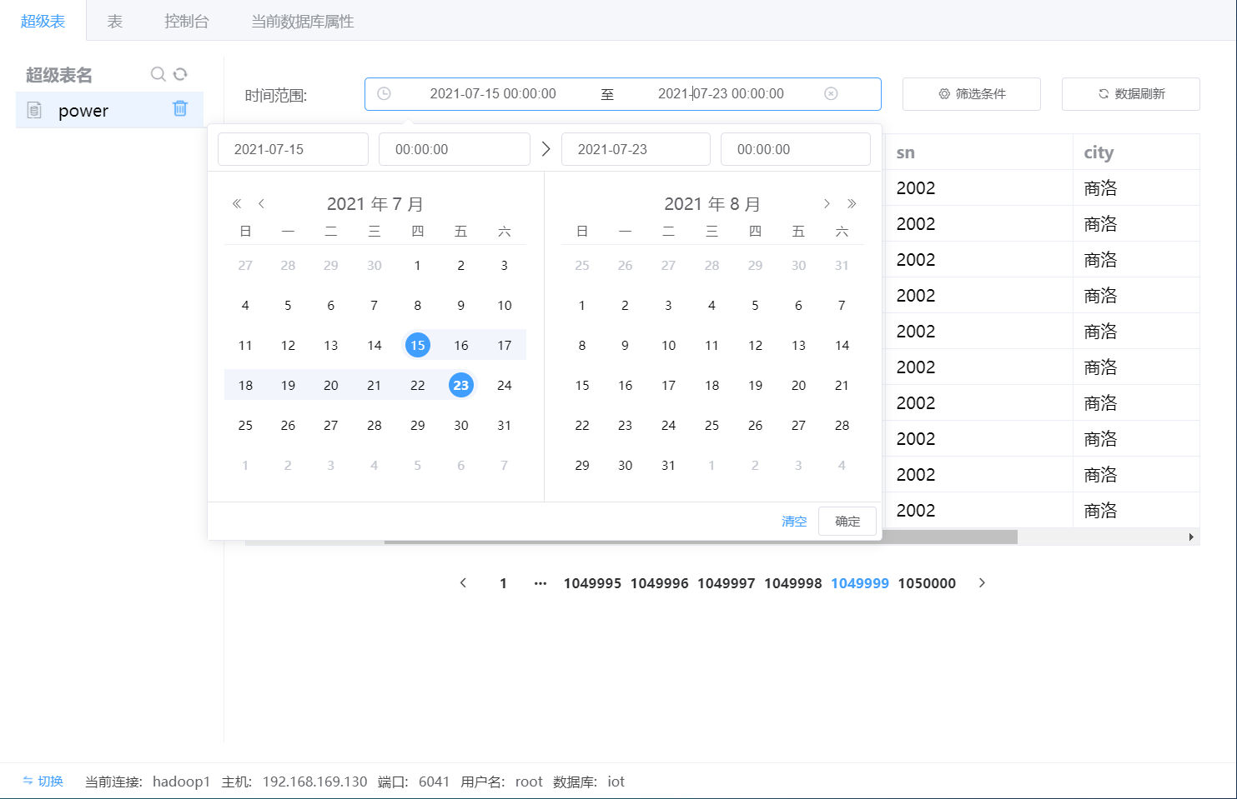Go to previous page in pagination
This screenshot has height=799, width=1237.
coord(463,583)
